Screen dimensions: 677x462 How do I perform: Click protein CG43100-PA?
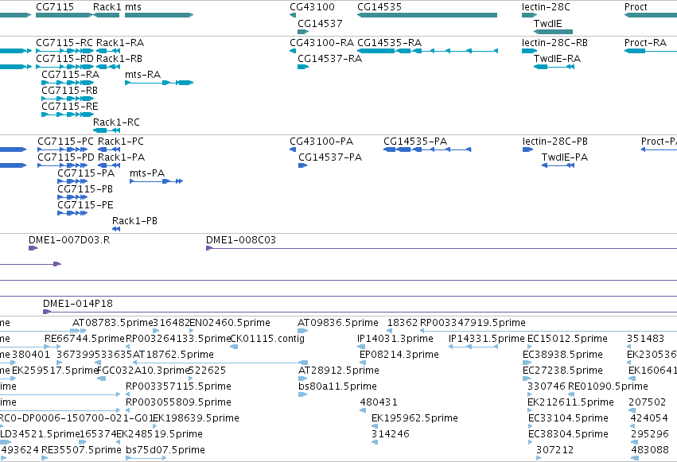(x=321, y=142)
